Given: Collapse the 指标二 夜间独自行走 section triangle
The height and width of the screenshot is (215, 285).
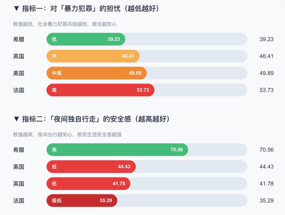Looking at the screenshot, I should click(x=16, y=119).
